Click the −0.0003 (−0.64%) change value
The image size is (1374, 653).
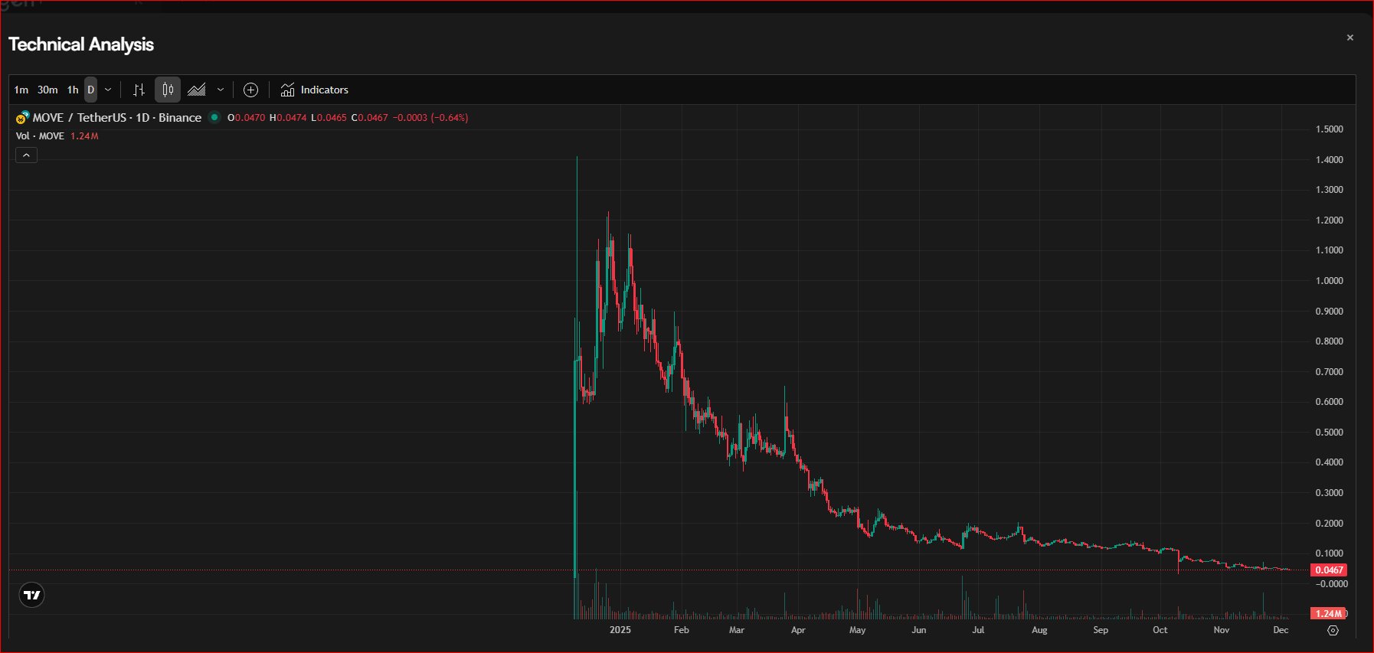coord(430,118)
